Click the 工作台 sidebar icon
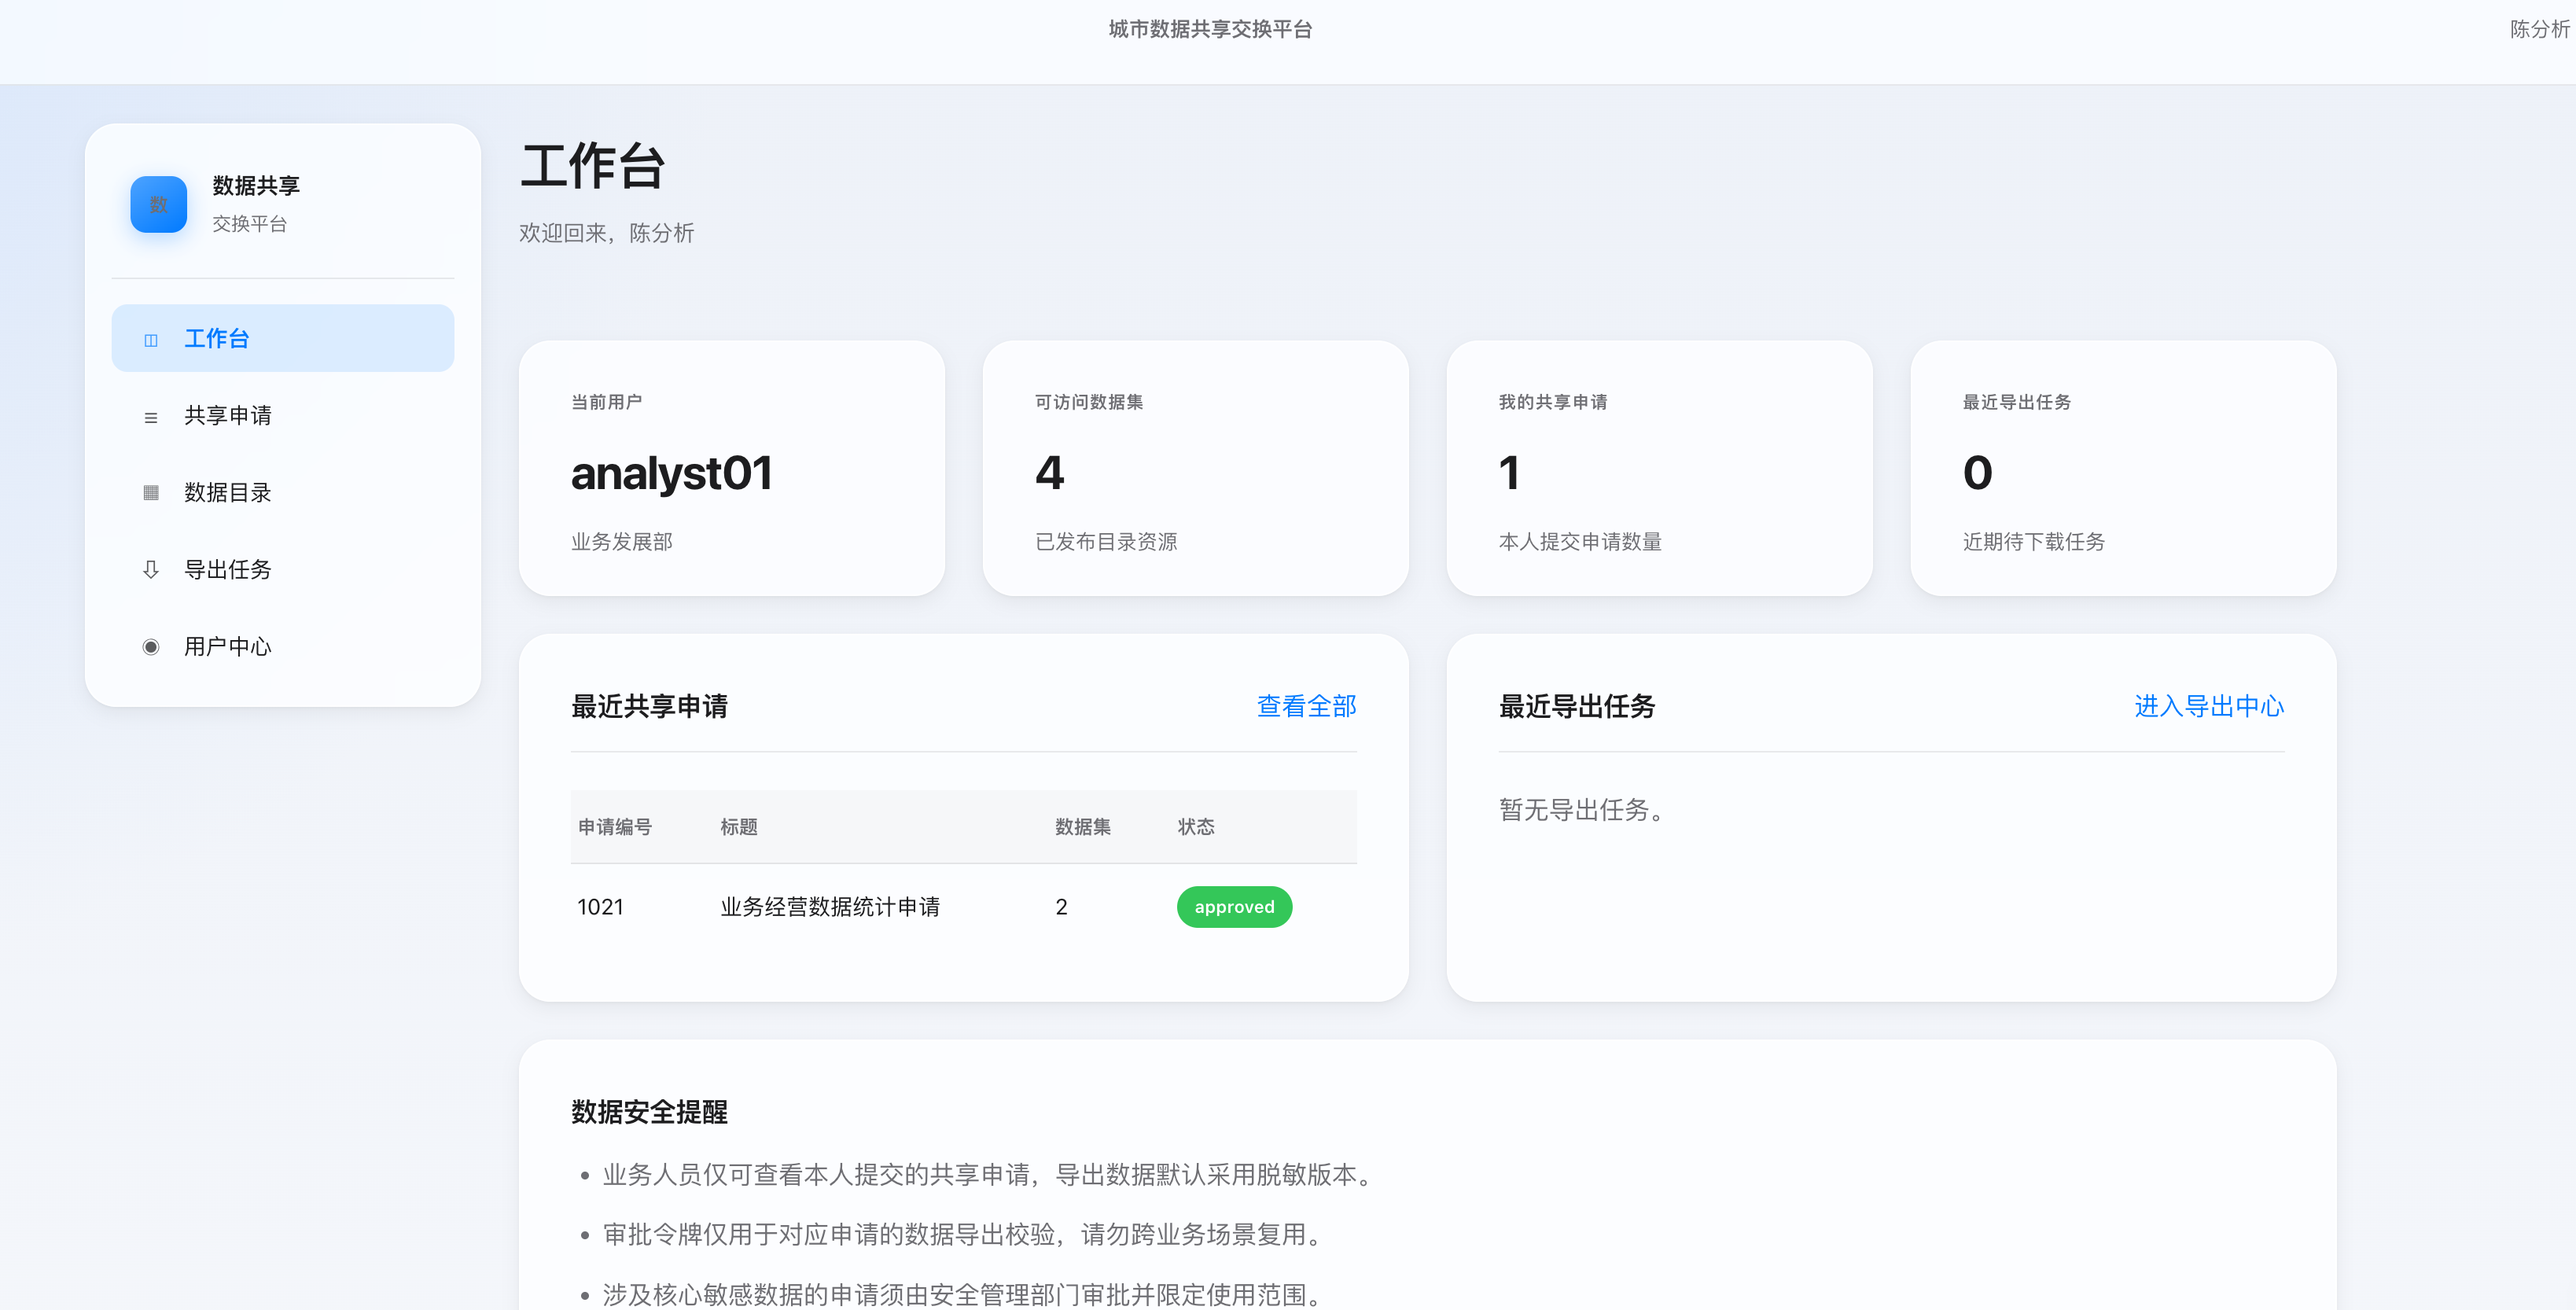The width and height of the screenshot is (2576, 1310). click(151, 340)
